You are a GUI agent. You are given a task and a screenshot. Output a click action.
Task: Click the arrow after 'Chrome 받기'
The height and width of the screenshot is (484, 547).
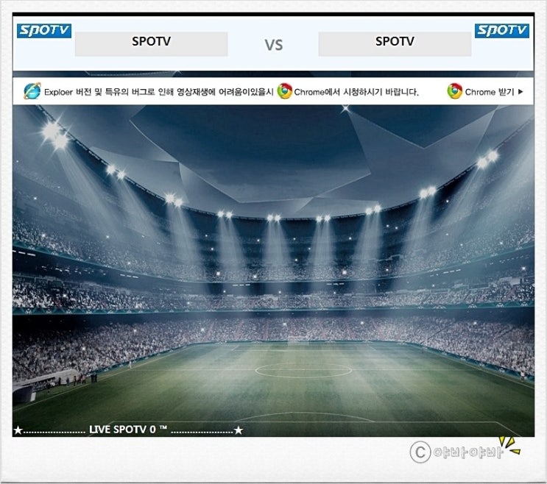[520, 92]
